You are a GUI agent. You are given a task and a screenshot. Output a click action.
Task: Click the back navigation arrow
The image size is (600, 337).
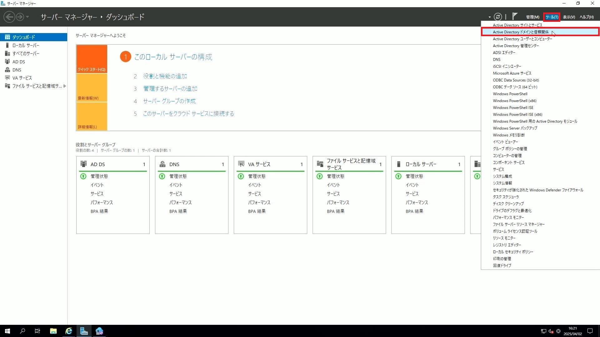pos(9,17)
